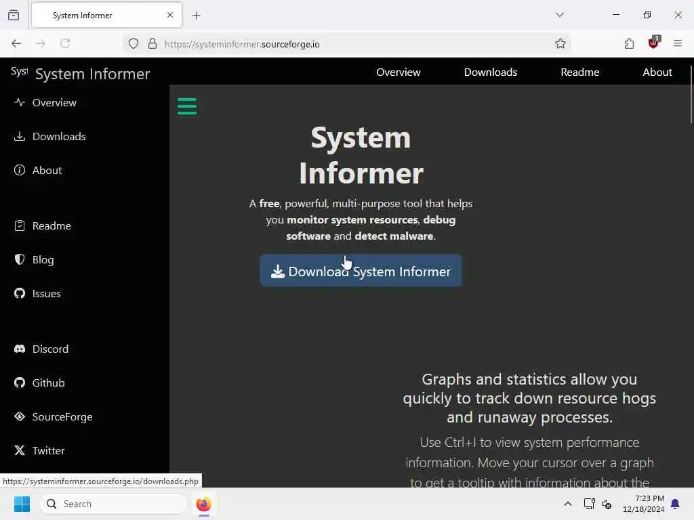This screenshot has height=520, width=694.
Task: Open the Github sidebar link
Action: click(x=48, y=383)
